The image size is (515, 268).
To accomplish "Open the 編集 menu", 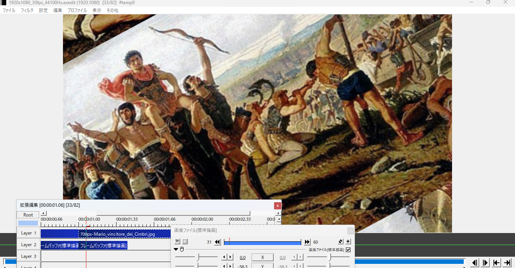I will [58, 11].
